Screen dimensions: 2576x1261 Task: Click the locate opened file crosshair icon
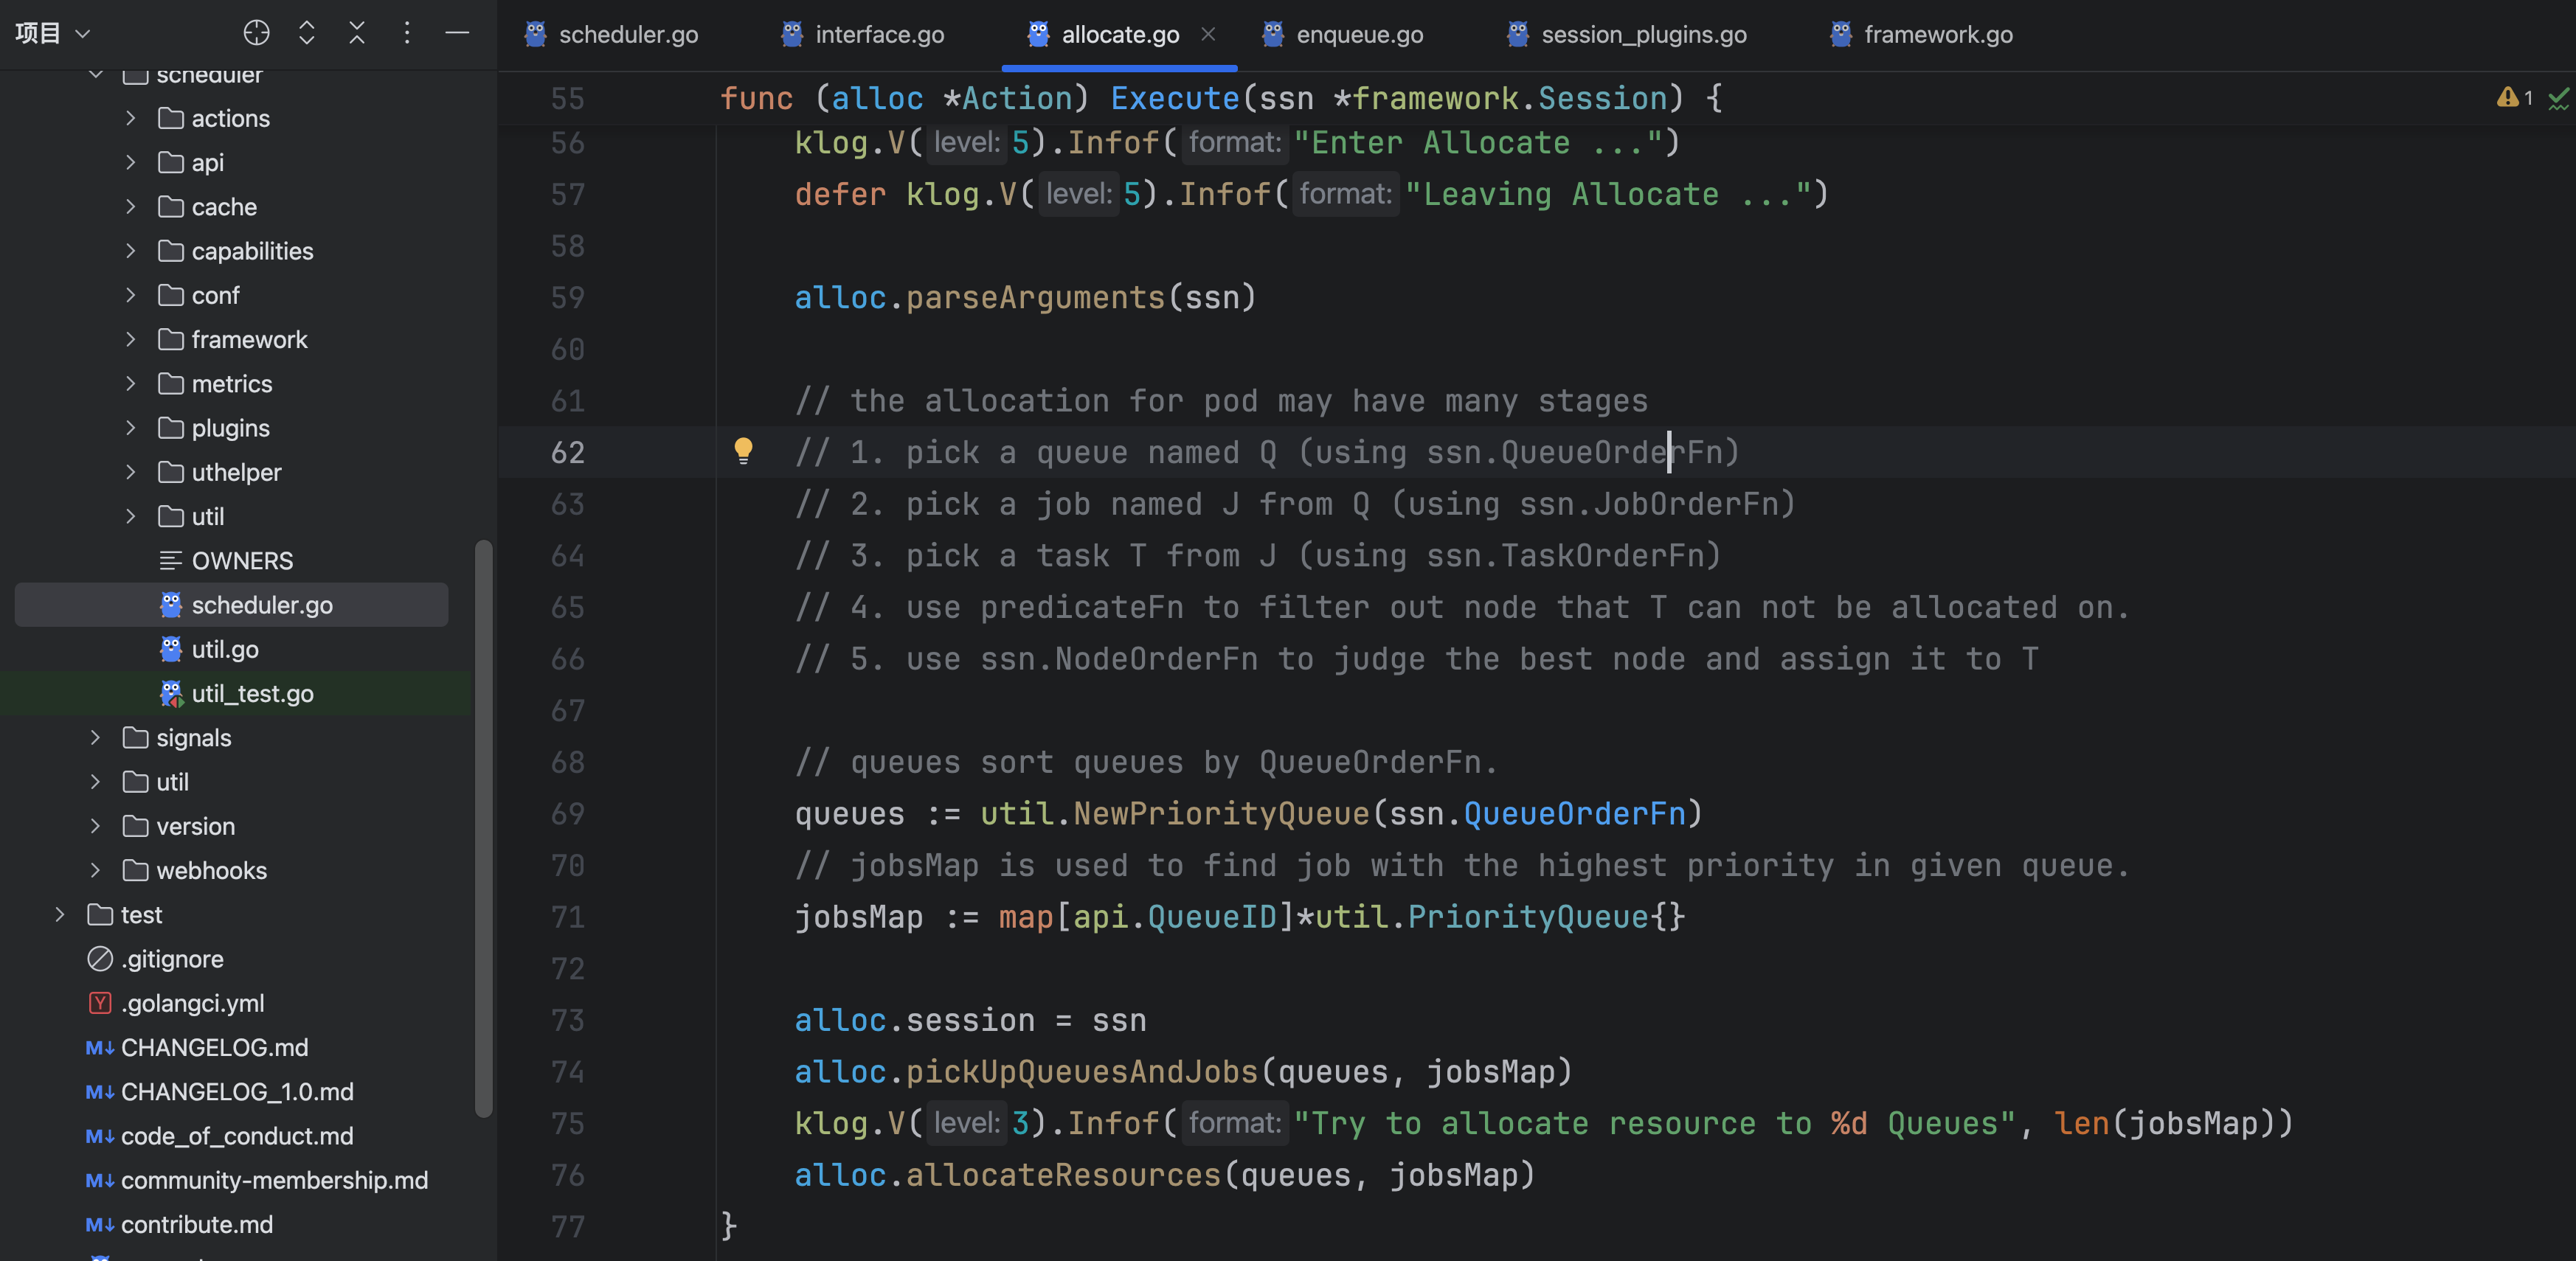click(x=256, y=33)
